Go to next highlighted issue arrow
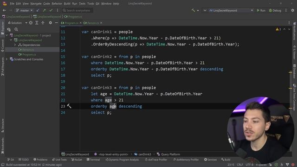Viewport: 297px width, 167px height. pos(289,29)
